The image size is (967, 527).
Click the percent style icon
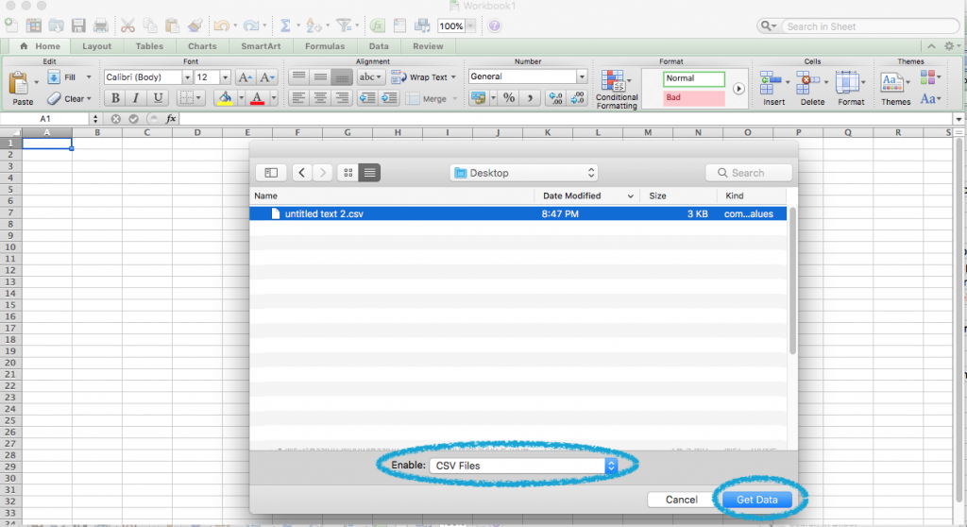click(509, 98)
